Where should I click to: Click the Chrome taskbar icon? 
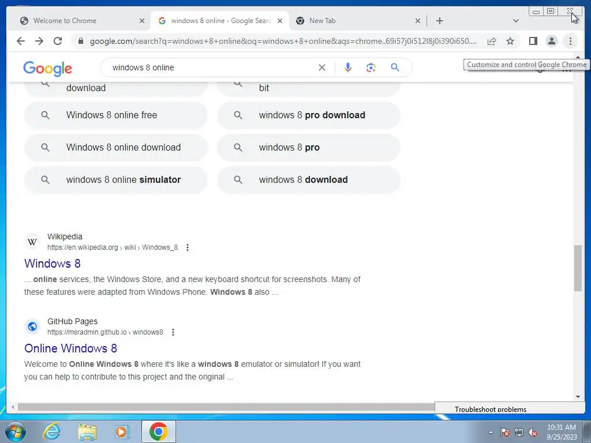click(159, 431)
